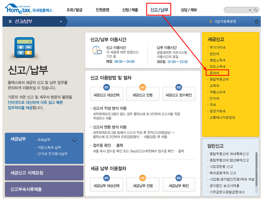Expand the 신고/납부 breadcrumb dropdown
Viewport: 263px width, 200px height.
tap(61, 22)
